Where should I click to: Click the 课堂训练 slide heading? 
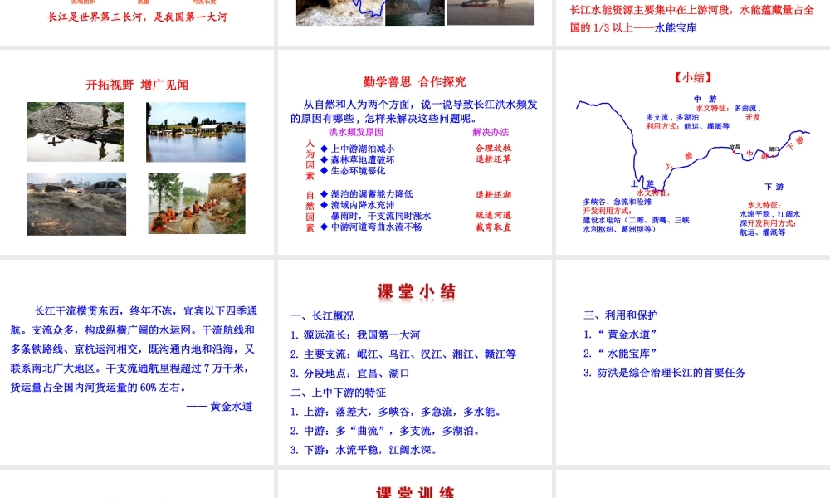click(415, 492)
